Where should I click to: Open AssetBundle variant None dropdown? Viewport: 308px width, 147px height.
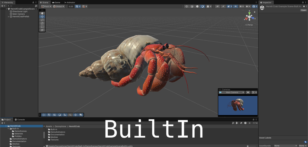click(x=303, y=146)
